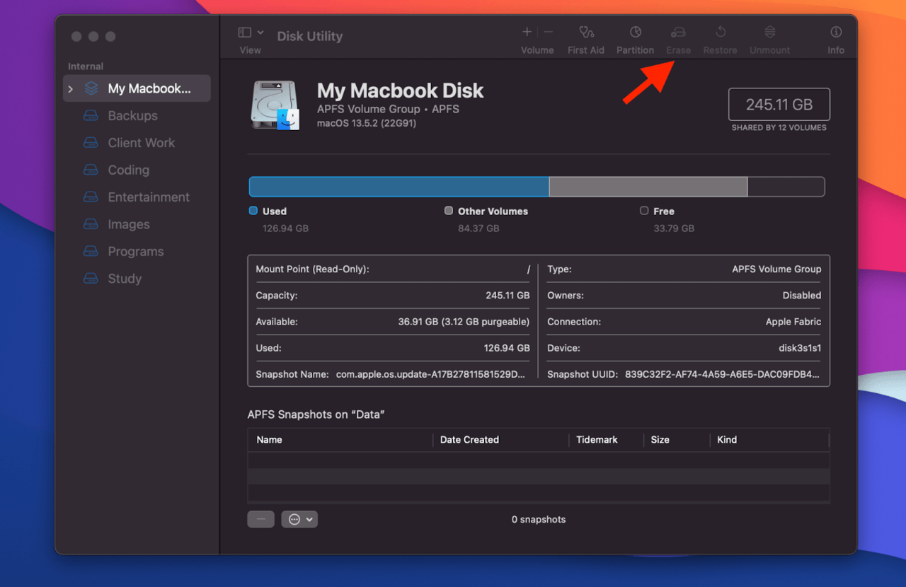
Task: Click the 0 snapshots status text
Action: coord(539,519)
